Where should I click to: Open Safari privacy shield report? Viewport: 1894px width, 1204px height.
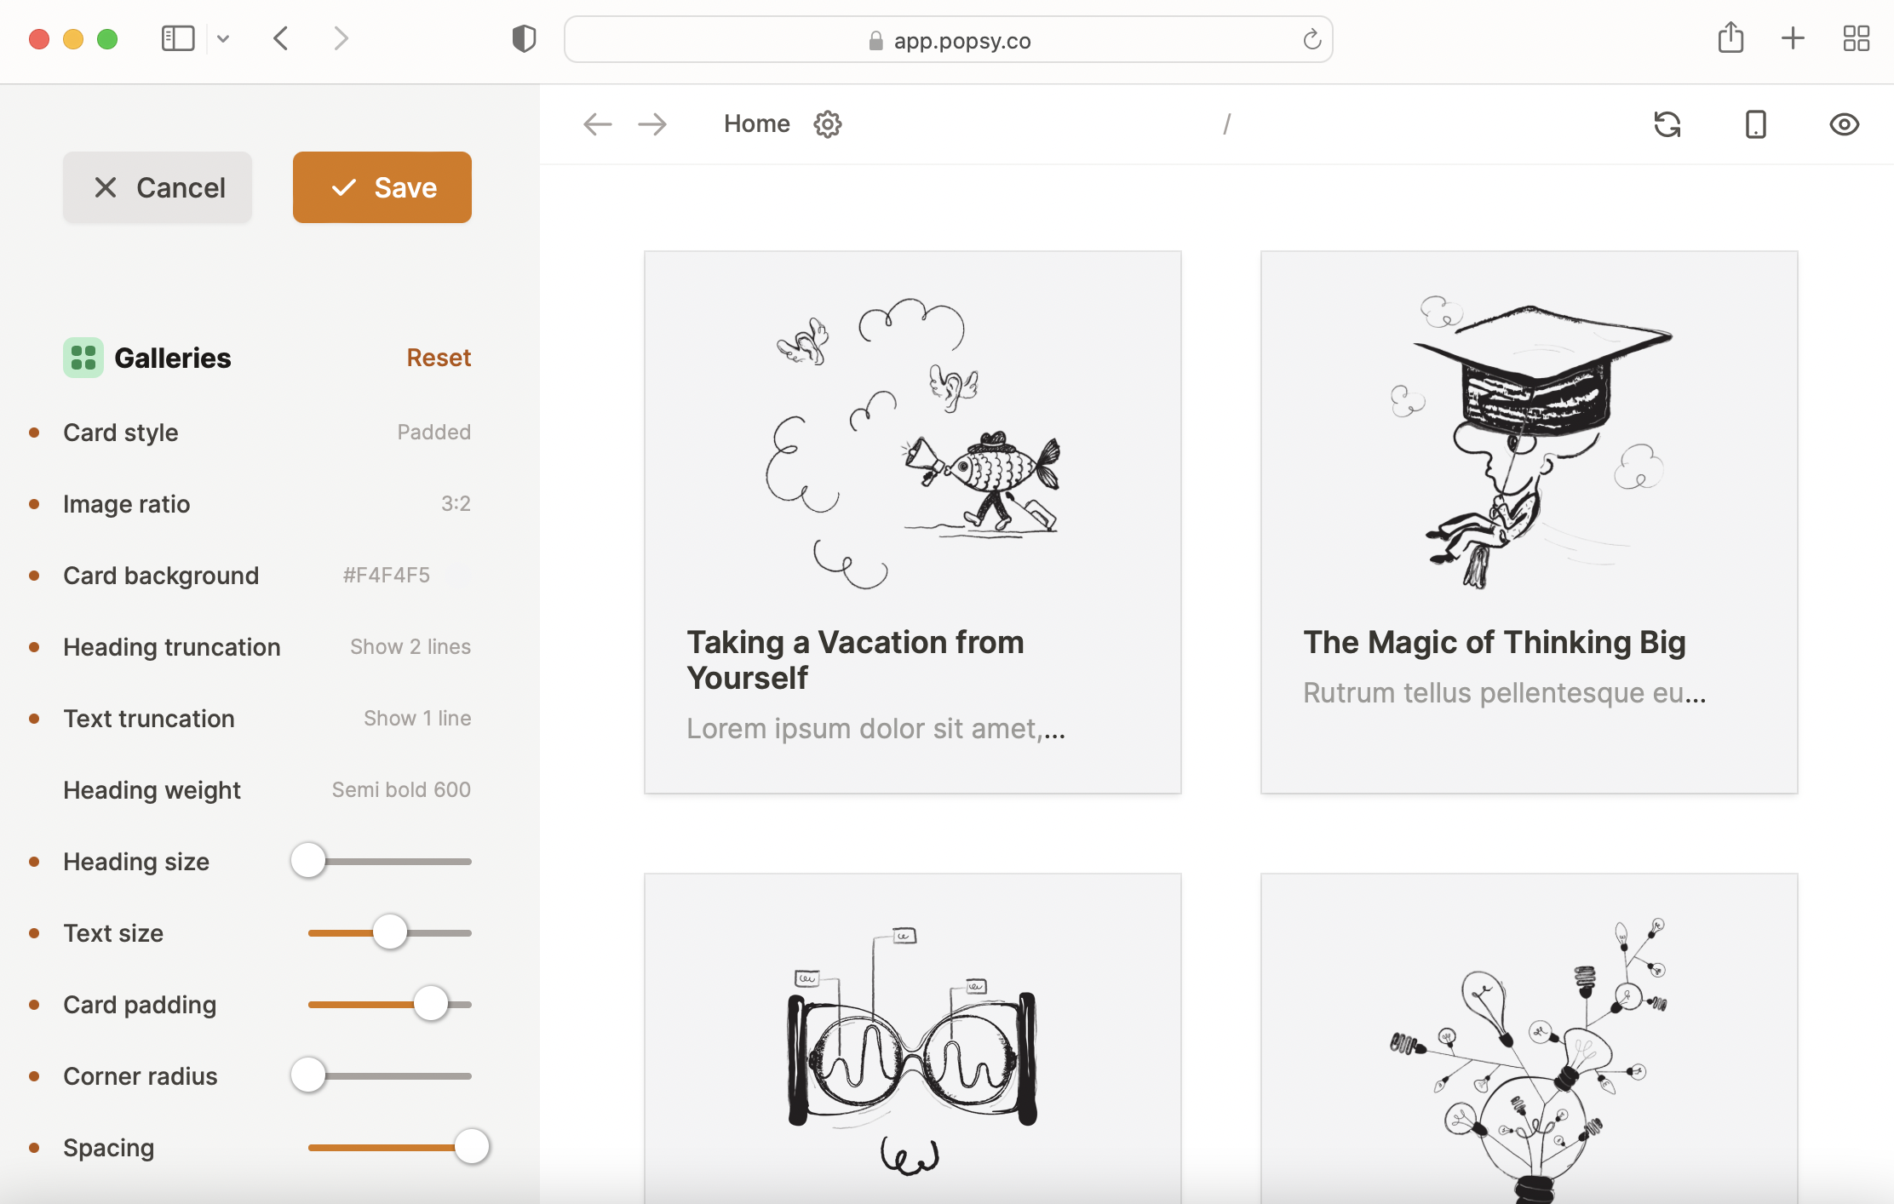click(x=524, y=38)
